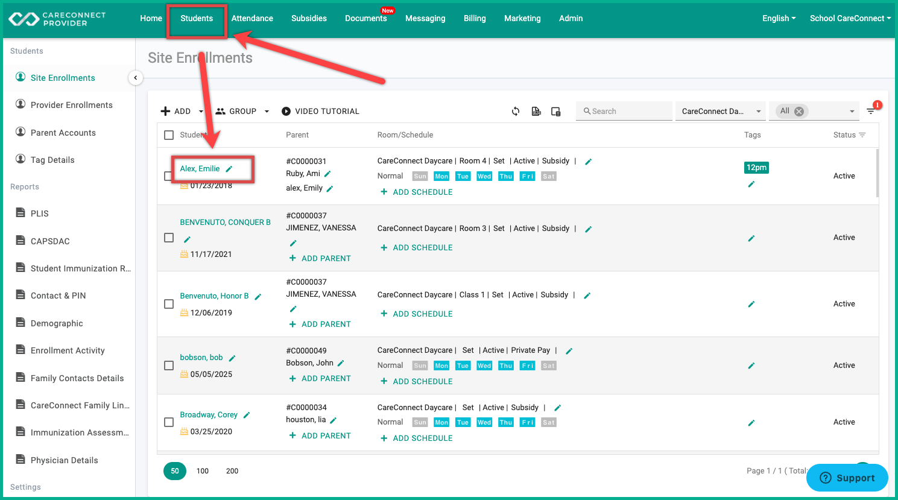Toggle Sun in bobson, bob schedule

coord(420,366)
